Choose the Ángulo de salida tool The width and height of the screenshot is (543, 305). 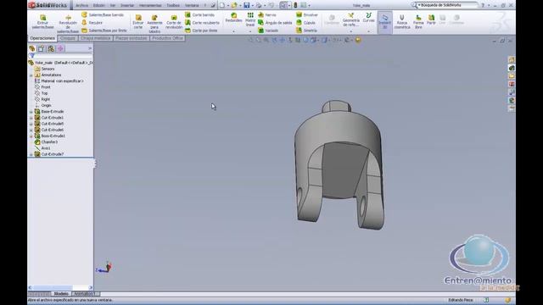point(275,23)
